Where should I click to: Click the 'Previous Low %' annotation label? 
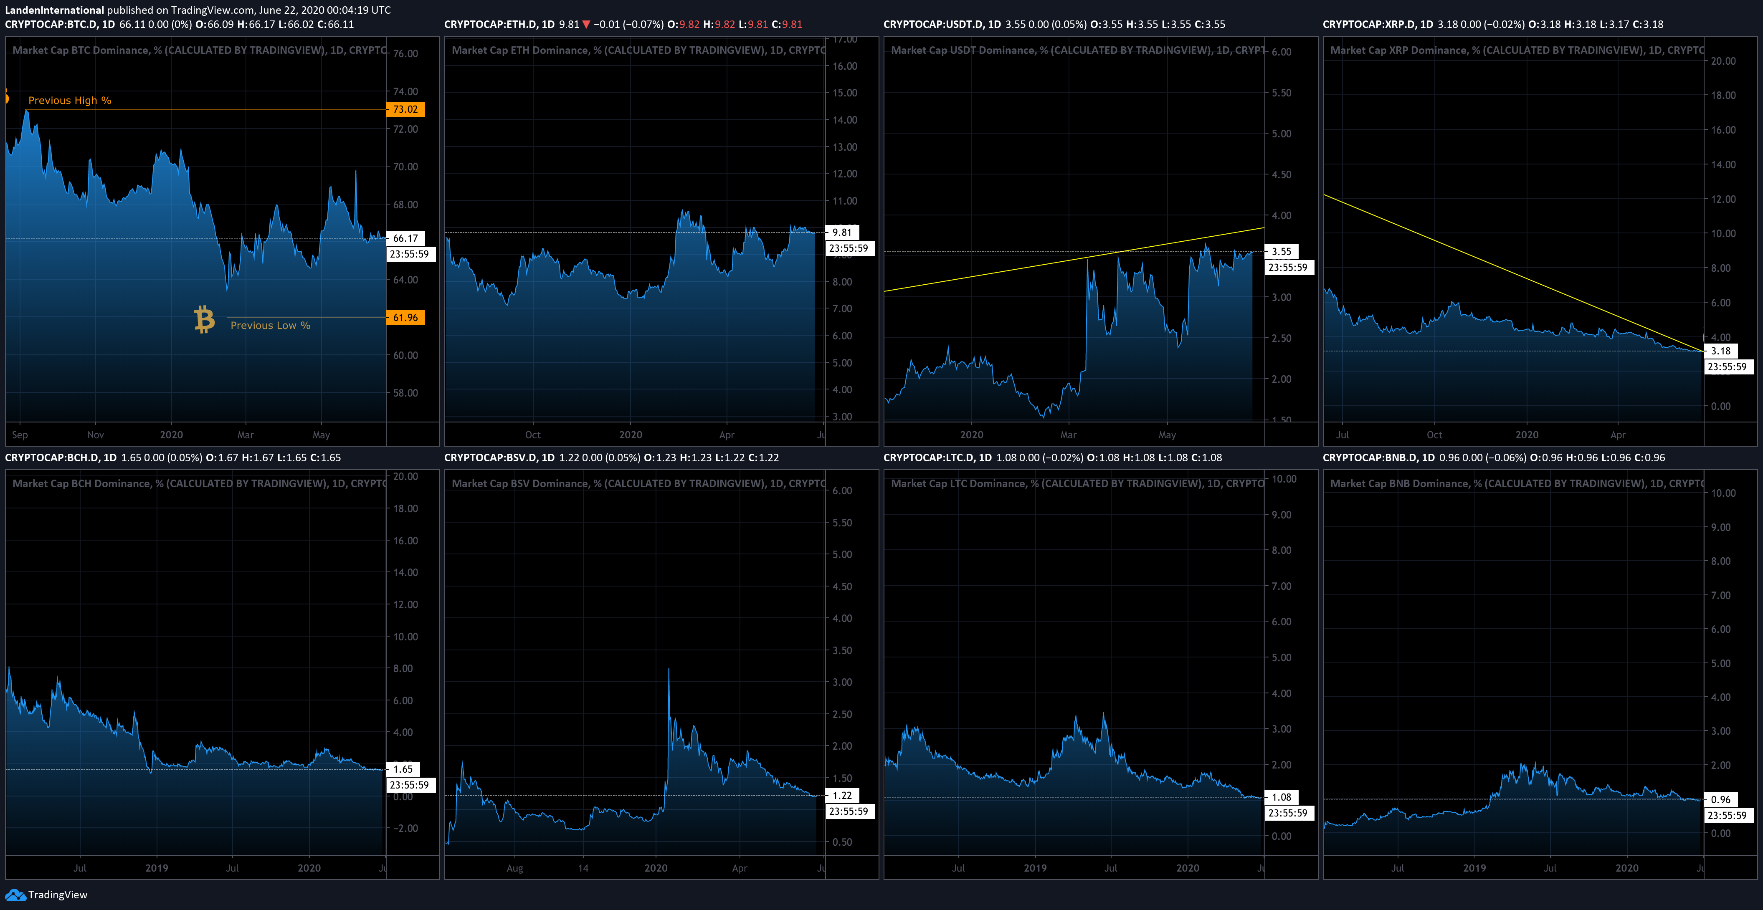coord(270,326)
